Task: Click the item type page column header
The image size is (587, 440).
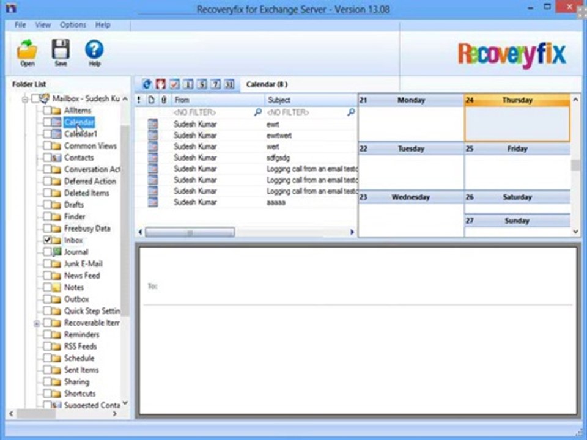Action: 151,100
